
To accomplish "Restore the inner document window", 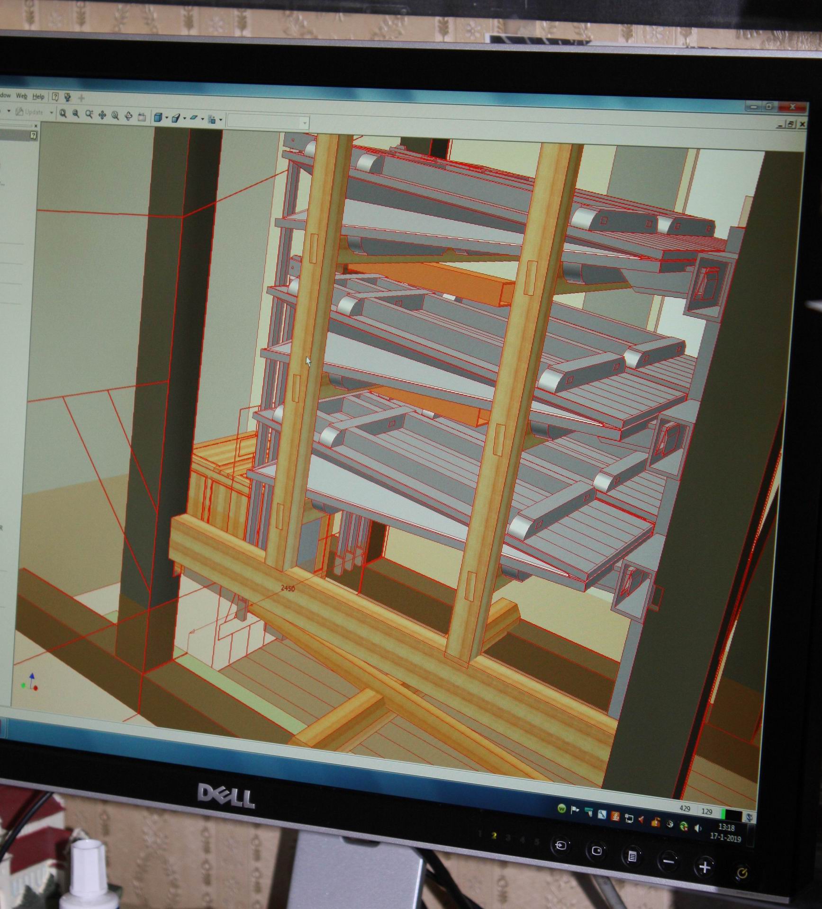I will (x=790, y=124).
